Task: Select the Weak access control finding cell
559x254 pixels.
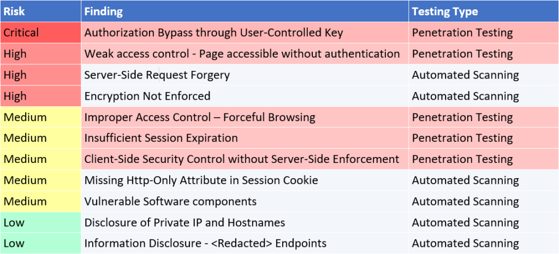Action: point(242,54)
